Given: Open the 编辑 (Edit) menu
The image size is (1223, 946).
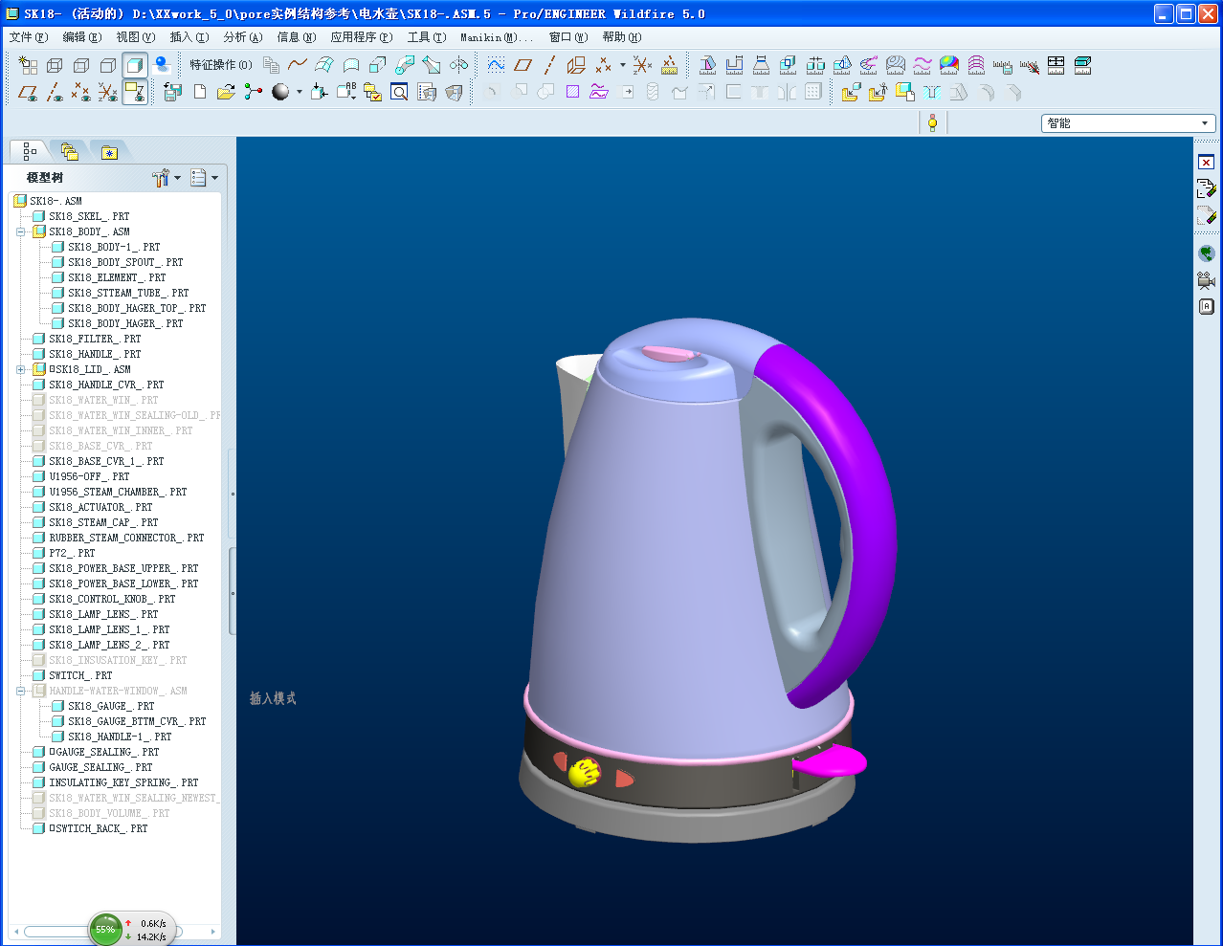Looking at the screenshot, I should tap(81, 37).
